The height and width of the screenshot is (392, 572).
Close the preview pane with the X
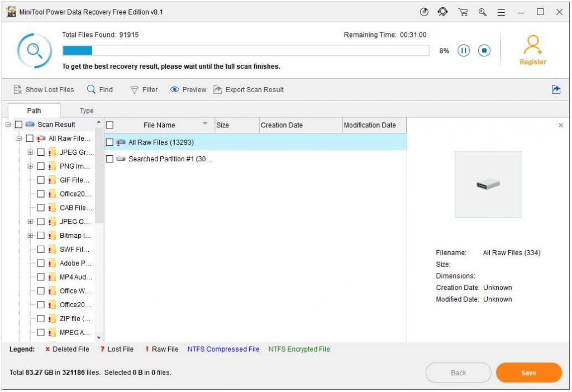(561, 126)
